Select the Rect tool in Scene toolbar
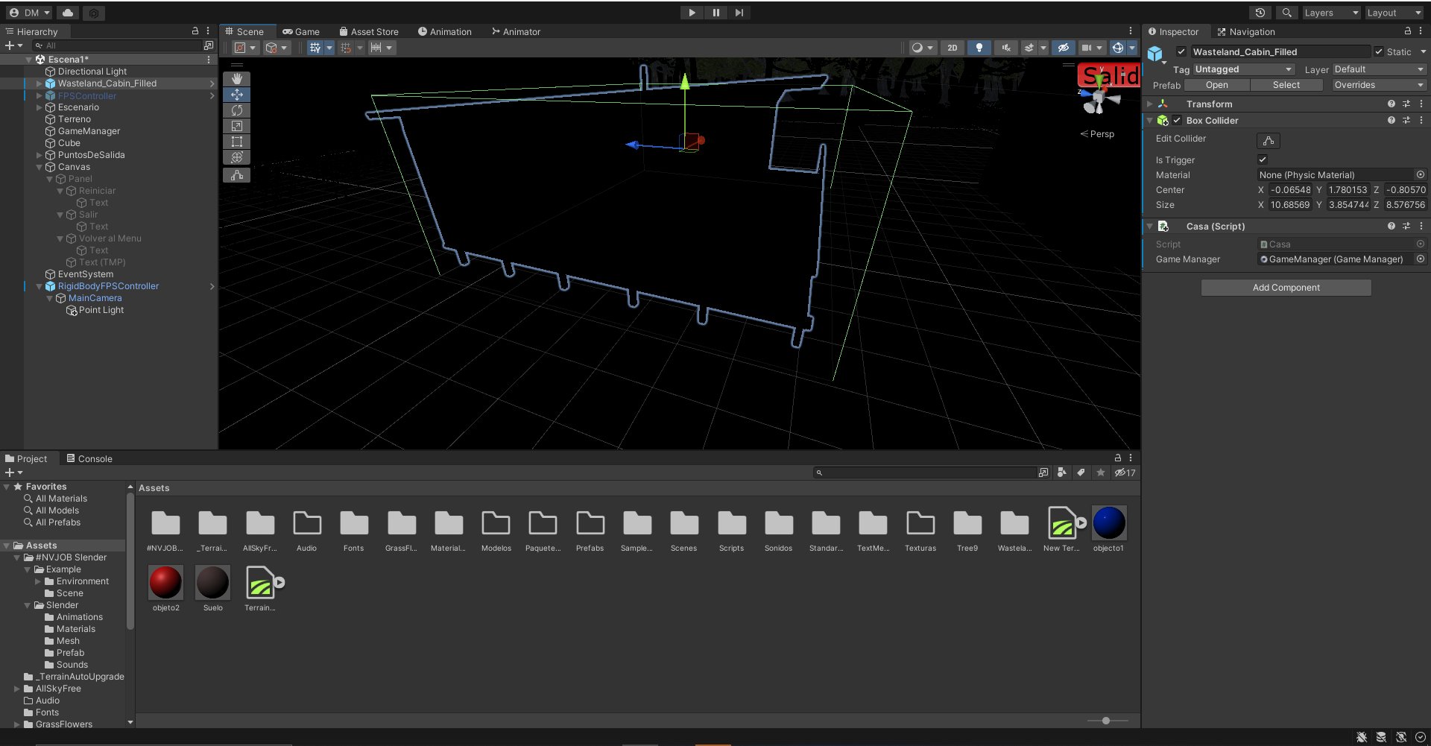Image resolution: width=1431 pixels, height=746 pixels. click(x=236, y=142)
